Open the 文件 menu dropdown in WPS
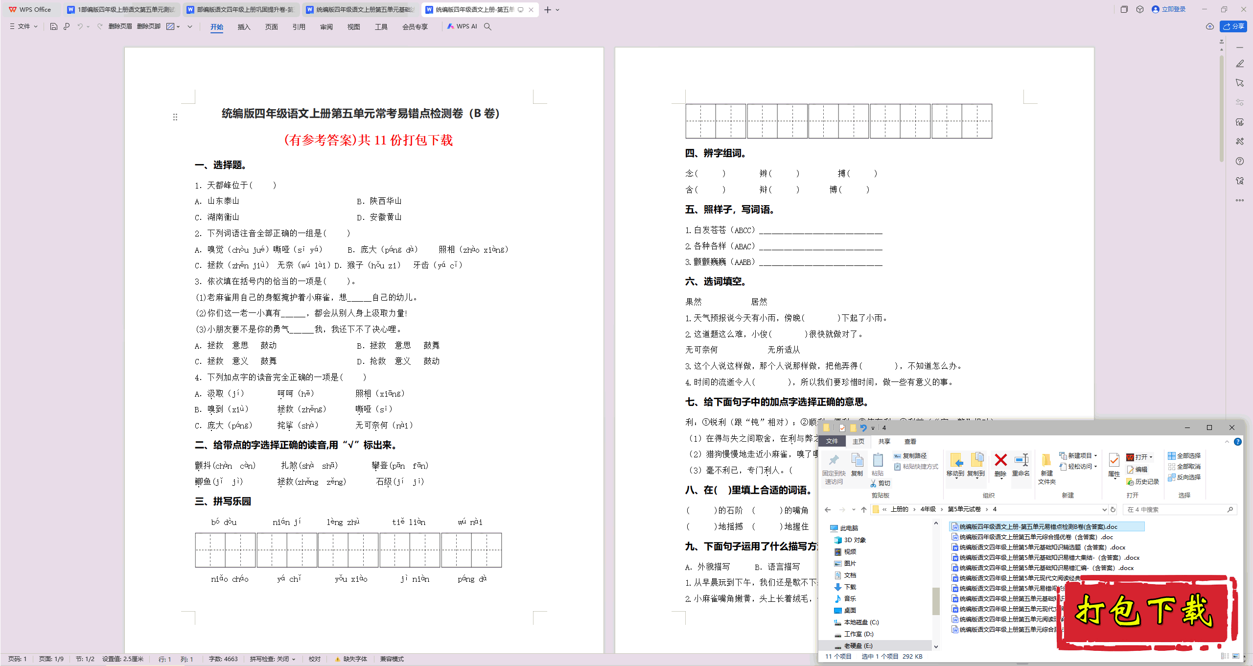 click(23, 26)
